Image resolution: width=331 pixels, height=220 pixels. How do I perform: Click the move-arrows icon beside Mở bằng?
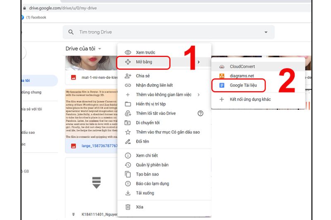point(128,62)
